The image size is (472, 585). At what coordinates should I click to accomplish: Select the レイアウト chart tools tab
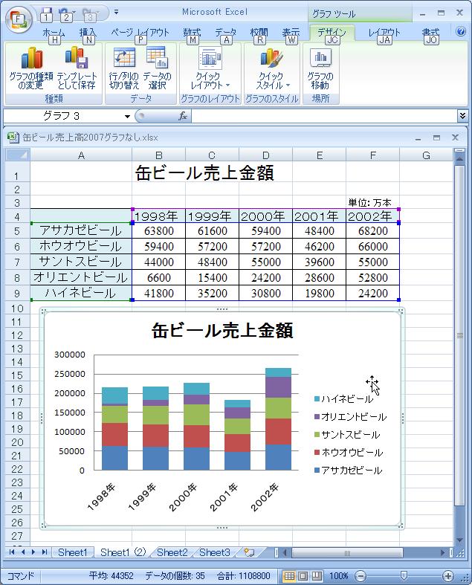click(384, 33)
